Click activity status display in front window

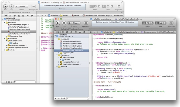point(115,24)
